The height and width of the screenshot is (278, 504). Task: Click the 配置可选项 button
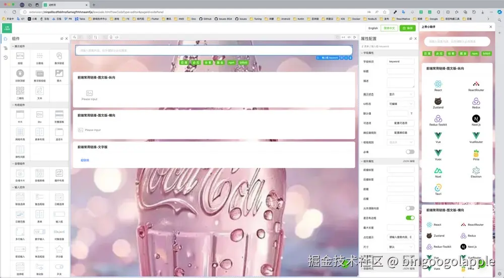click(401, 123)
